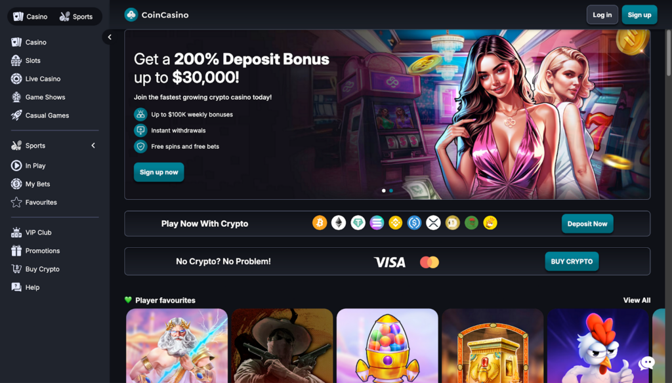Open View All player favourites
Viewport: 672px width, 383px height.
coord(637,300)
